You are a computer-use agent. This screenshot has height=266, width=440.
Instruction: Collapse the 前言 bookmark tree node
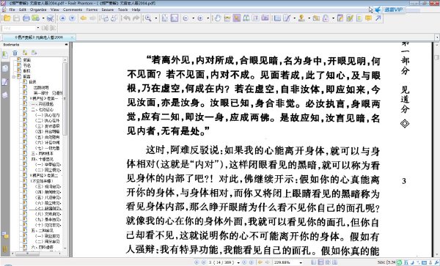tap(14, 76)
